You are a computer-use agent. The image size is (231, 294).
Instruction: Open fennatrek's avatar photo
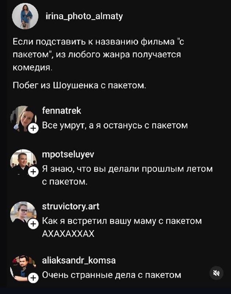(x=24, y=119)
